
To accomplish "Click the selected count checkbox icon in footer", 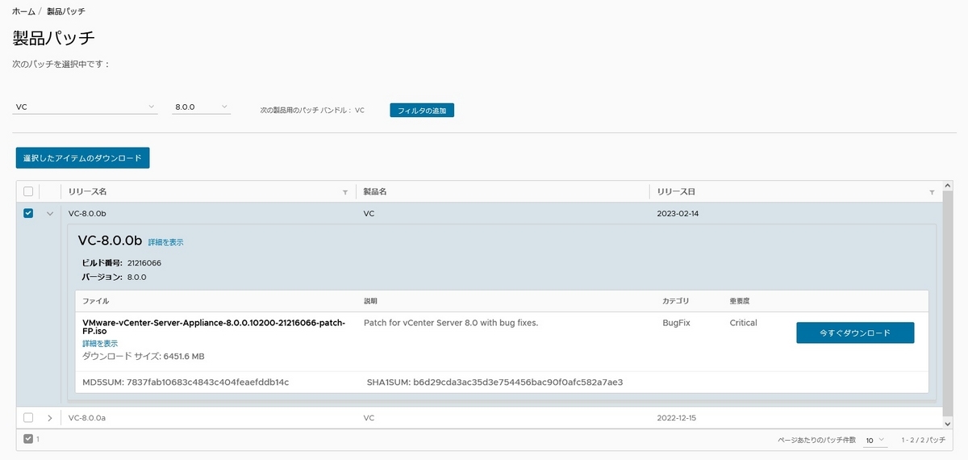I will (28, 439).
